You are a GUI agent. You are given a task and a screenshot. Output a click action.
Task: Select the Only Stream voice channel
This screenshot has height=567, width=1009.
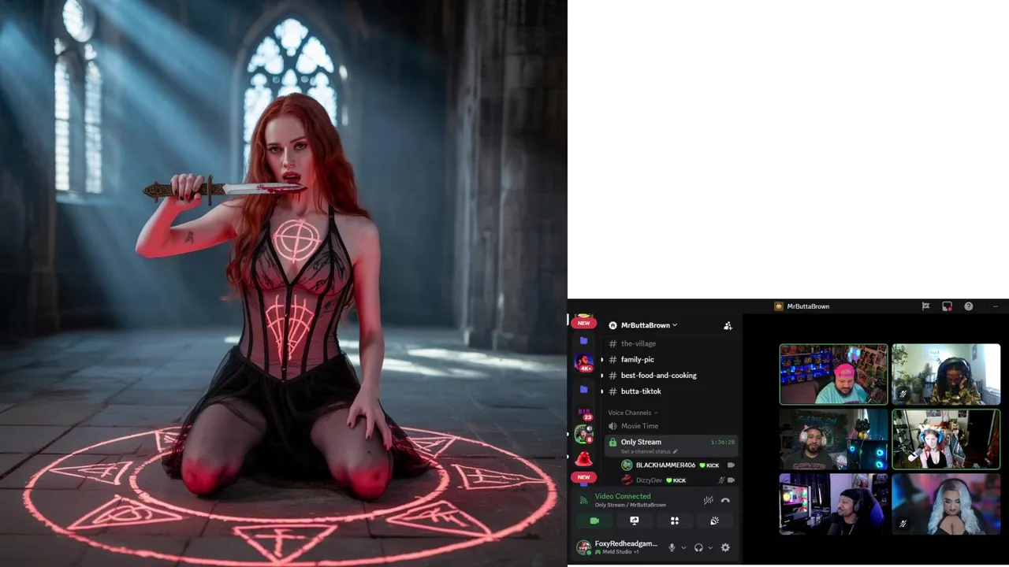[x=672, y=445]
